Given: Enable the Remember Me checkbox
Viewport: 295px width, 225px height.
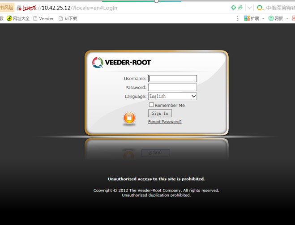Looking at the screenshot, I should pos(151,105).
